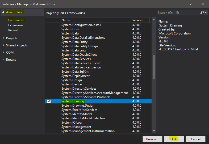Expand the Browse section
Image resolution: width=209 pixels, height=144 pixels.
(3, 60)
